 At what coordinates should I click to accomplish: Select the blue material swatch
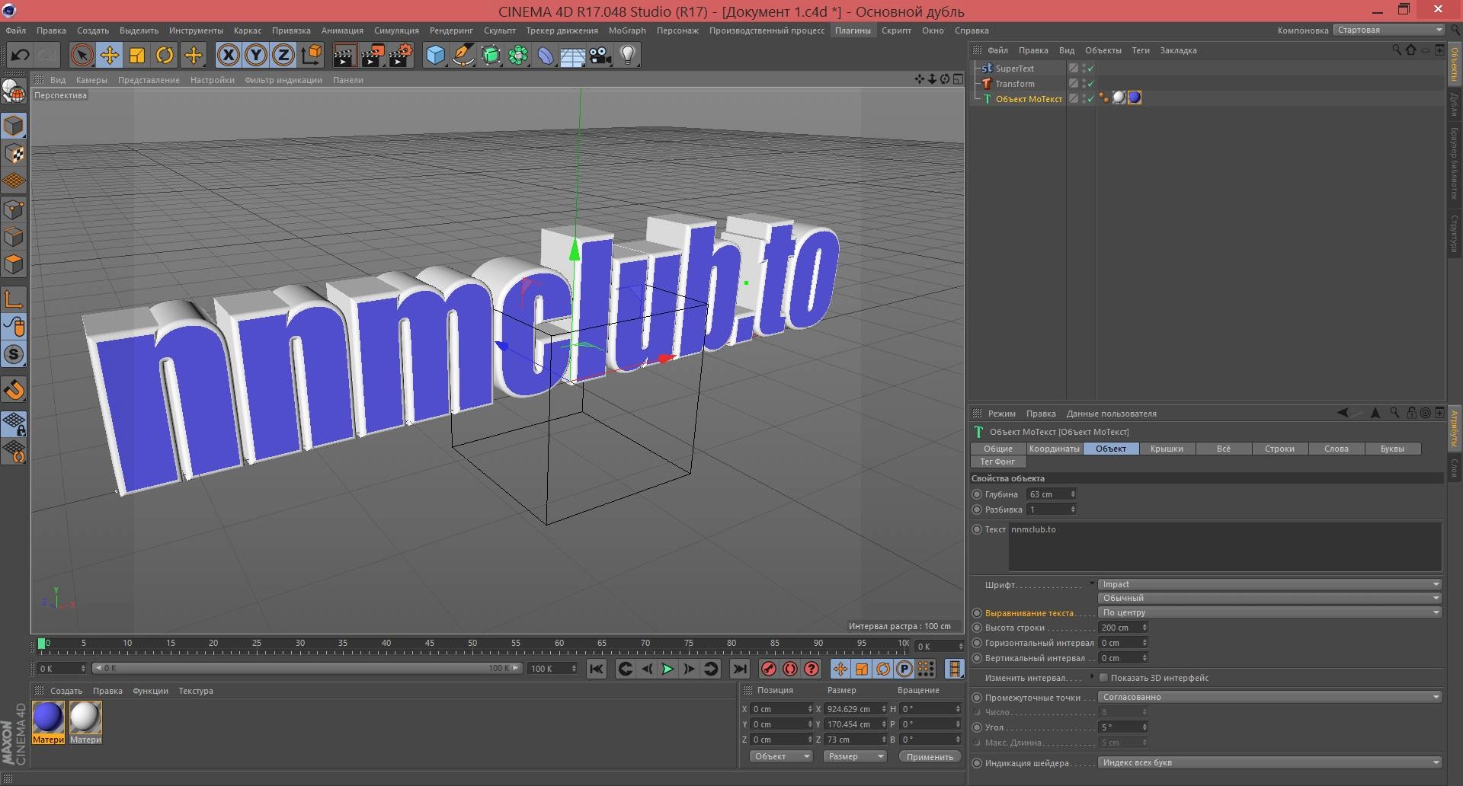(x=48, y=717)
